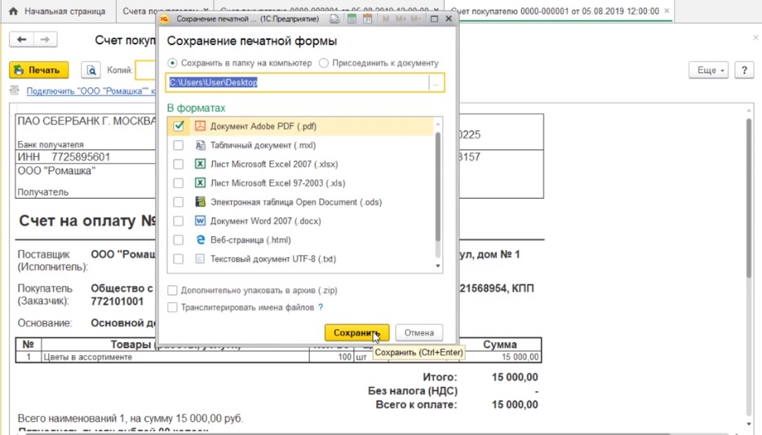Click the folder browse ellipsis button

pyautogui.click(x=436, y=83)
